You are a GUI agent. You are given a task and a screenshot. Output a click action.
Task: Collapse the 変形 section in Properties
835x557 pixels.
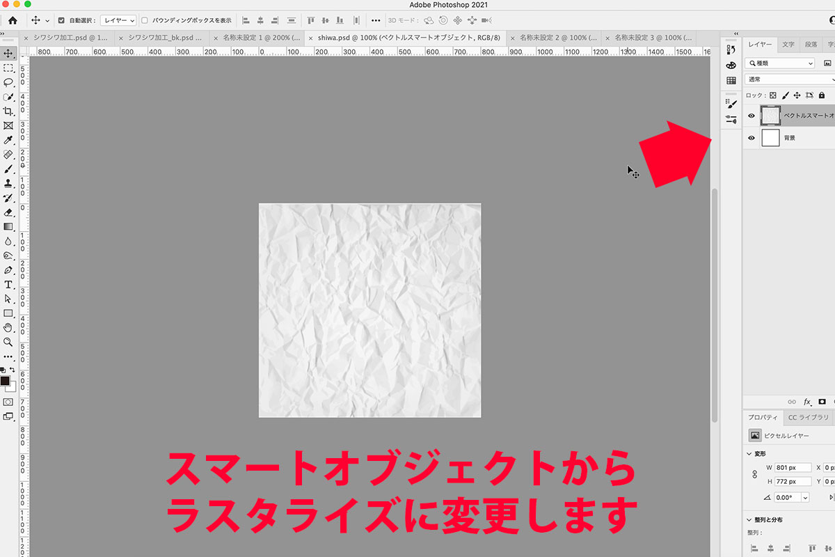click(749, 454)
